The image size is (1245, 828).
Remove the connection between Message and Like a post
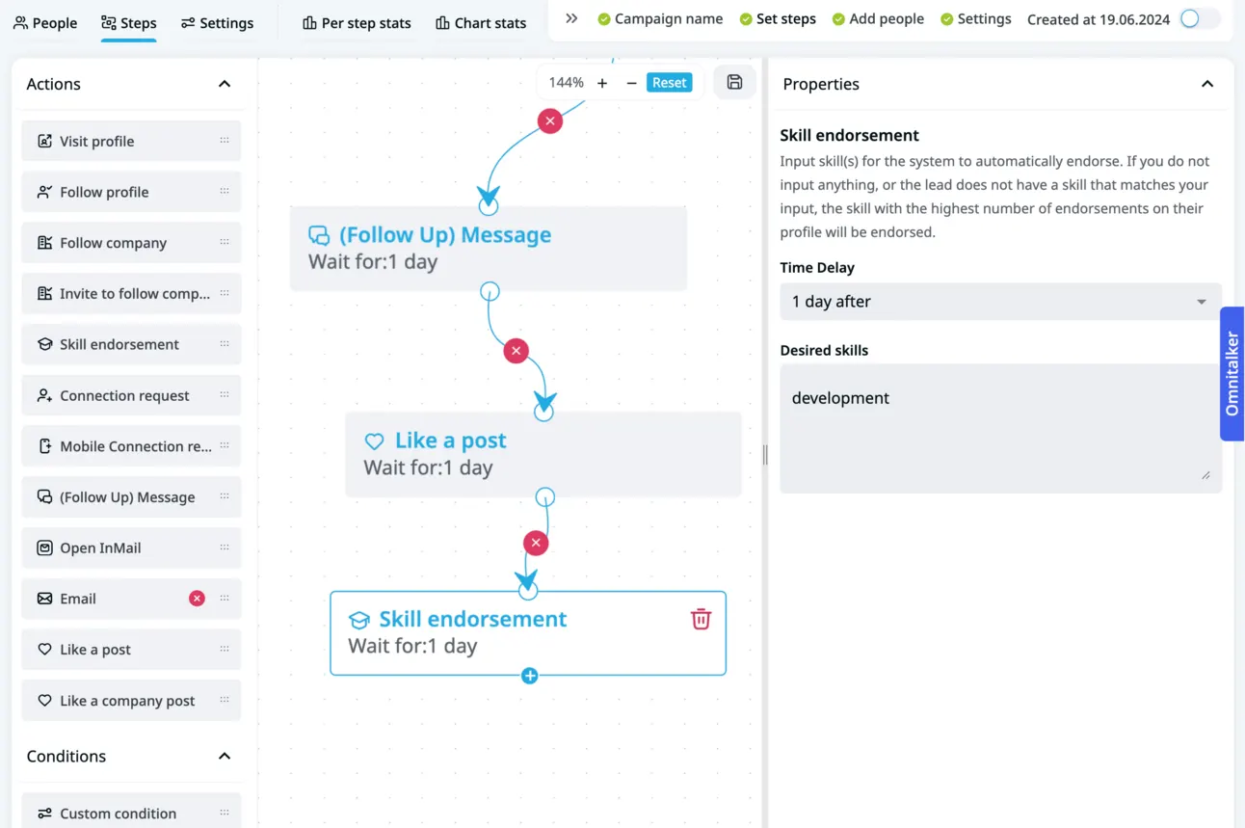(x=517, y=351)
